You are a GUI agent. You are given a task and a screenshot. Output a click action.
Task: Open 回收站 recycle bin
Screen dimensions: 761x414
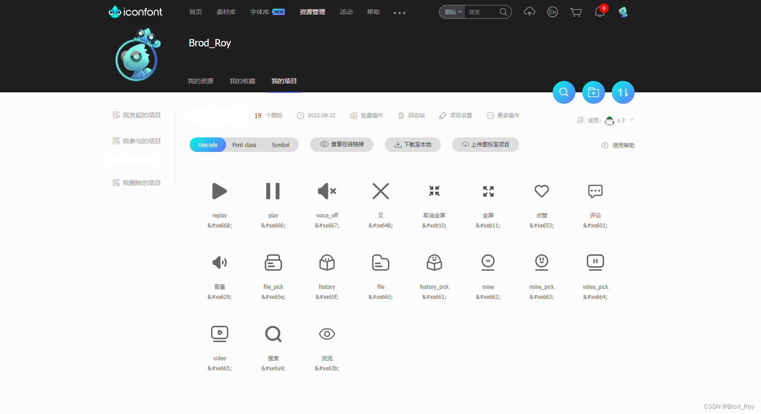point(411,116)
